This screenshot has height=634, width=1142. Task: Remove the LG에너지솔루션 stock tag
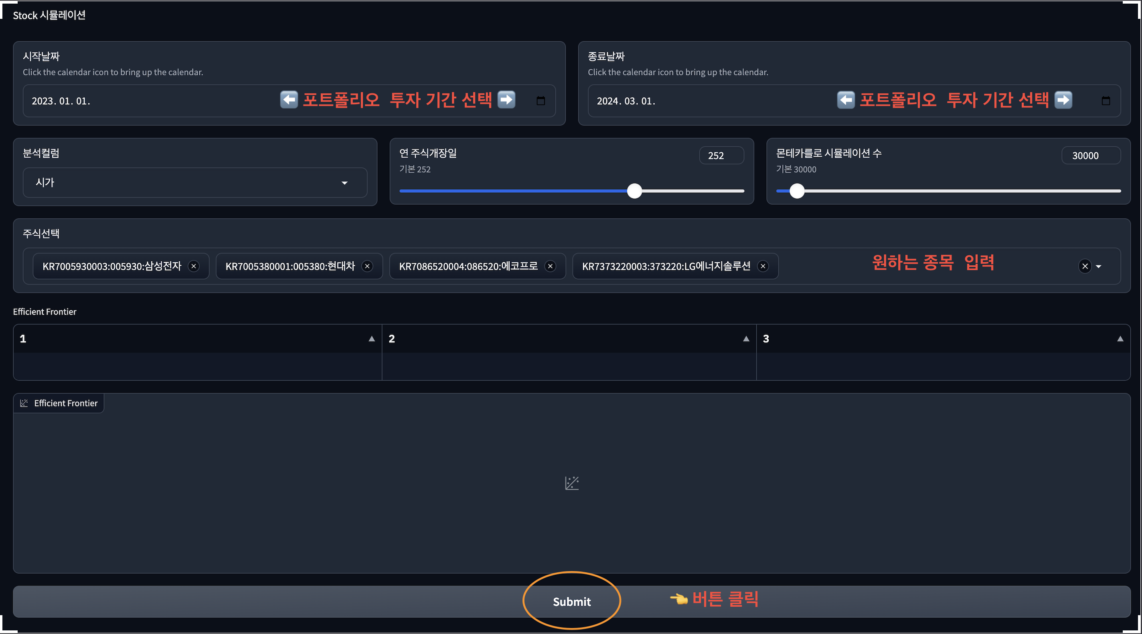pos(763,266)
